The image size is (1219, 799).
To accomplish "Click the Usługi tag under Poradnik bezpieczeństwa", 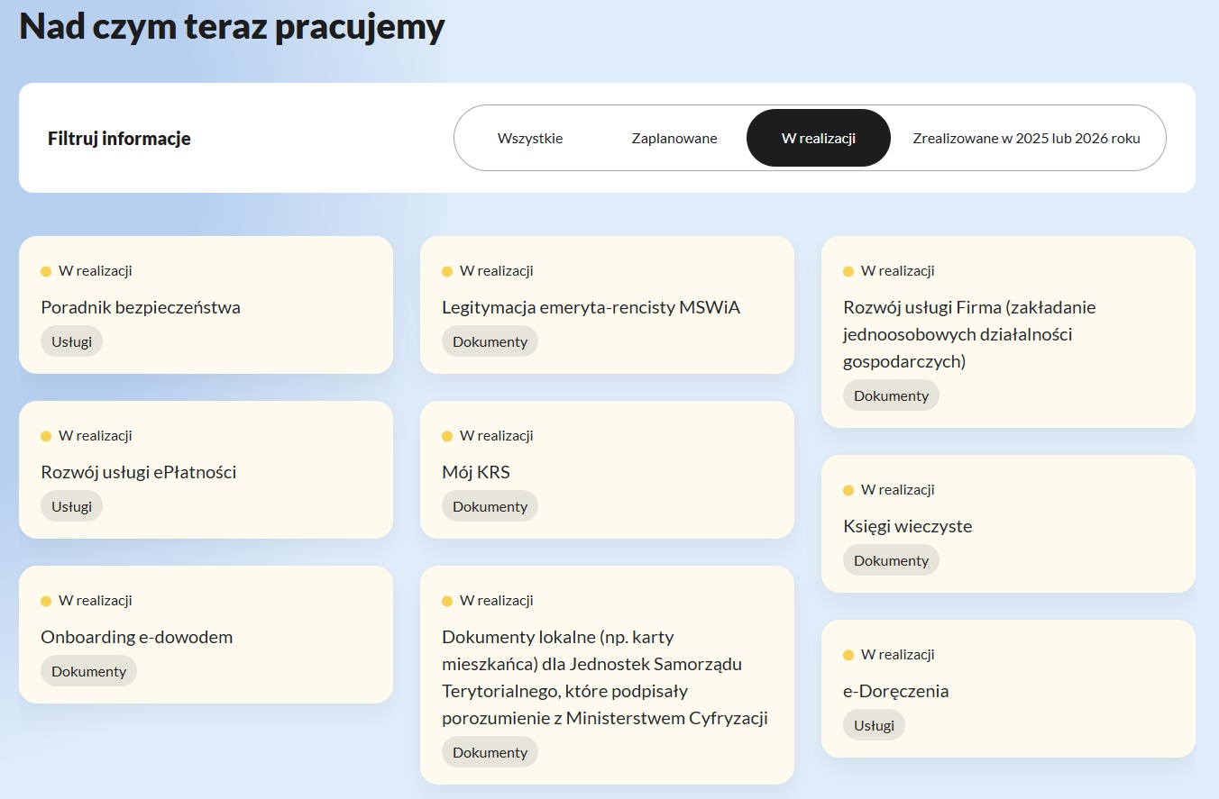I will (x=71, y=340).
